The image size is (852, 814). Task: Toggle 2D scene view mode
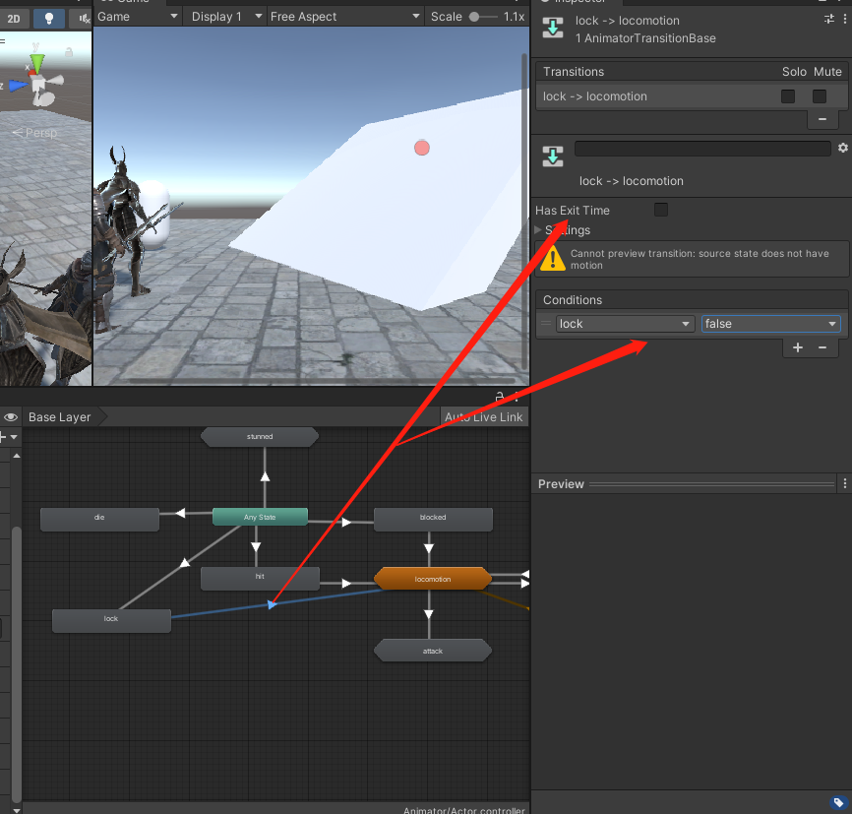pyautogui.click(x=14, y=19)
